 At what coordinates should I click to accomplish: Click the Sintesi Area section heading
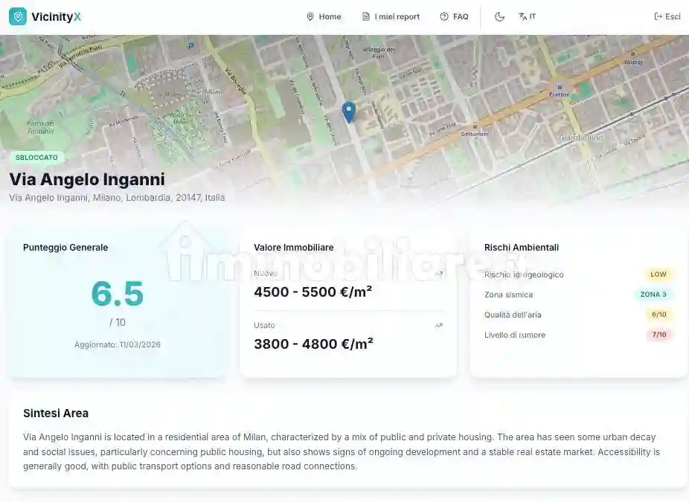coord(56,413)
